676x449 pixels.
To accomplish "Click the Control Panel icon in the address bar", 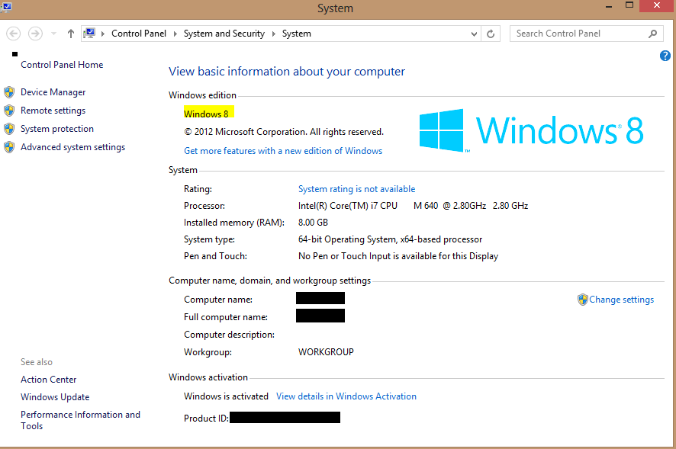I will point(91,33).
